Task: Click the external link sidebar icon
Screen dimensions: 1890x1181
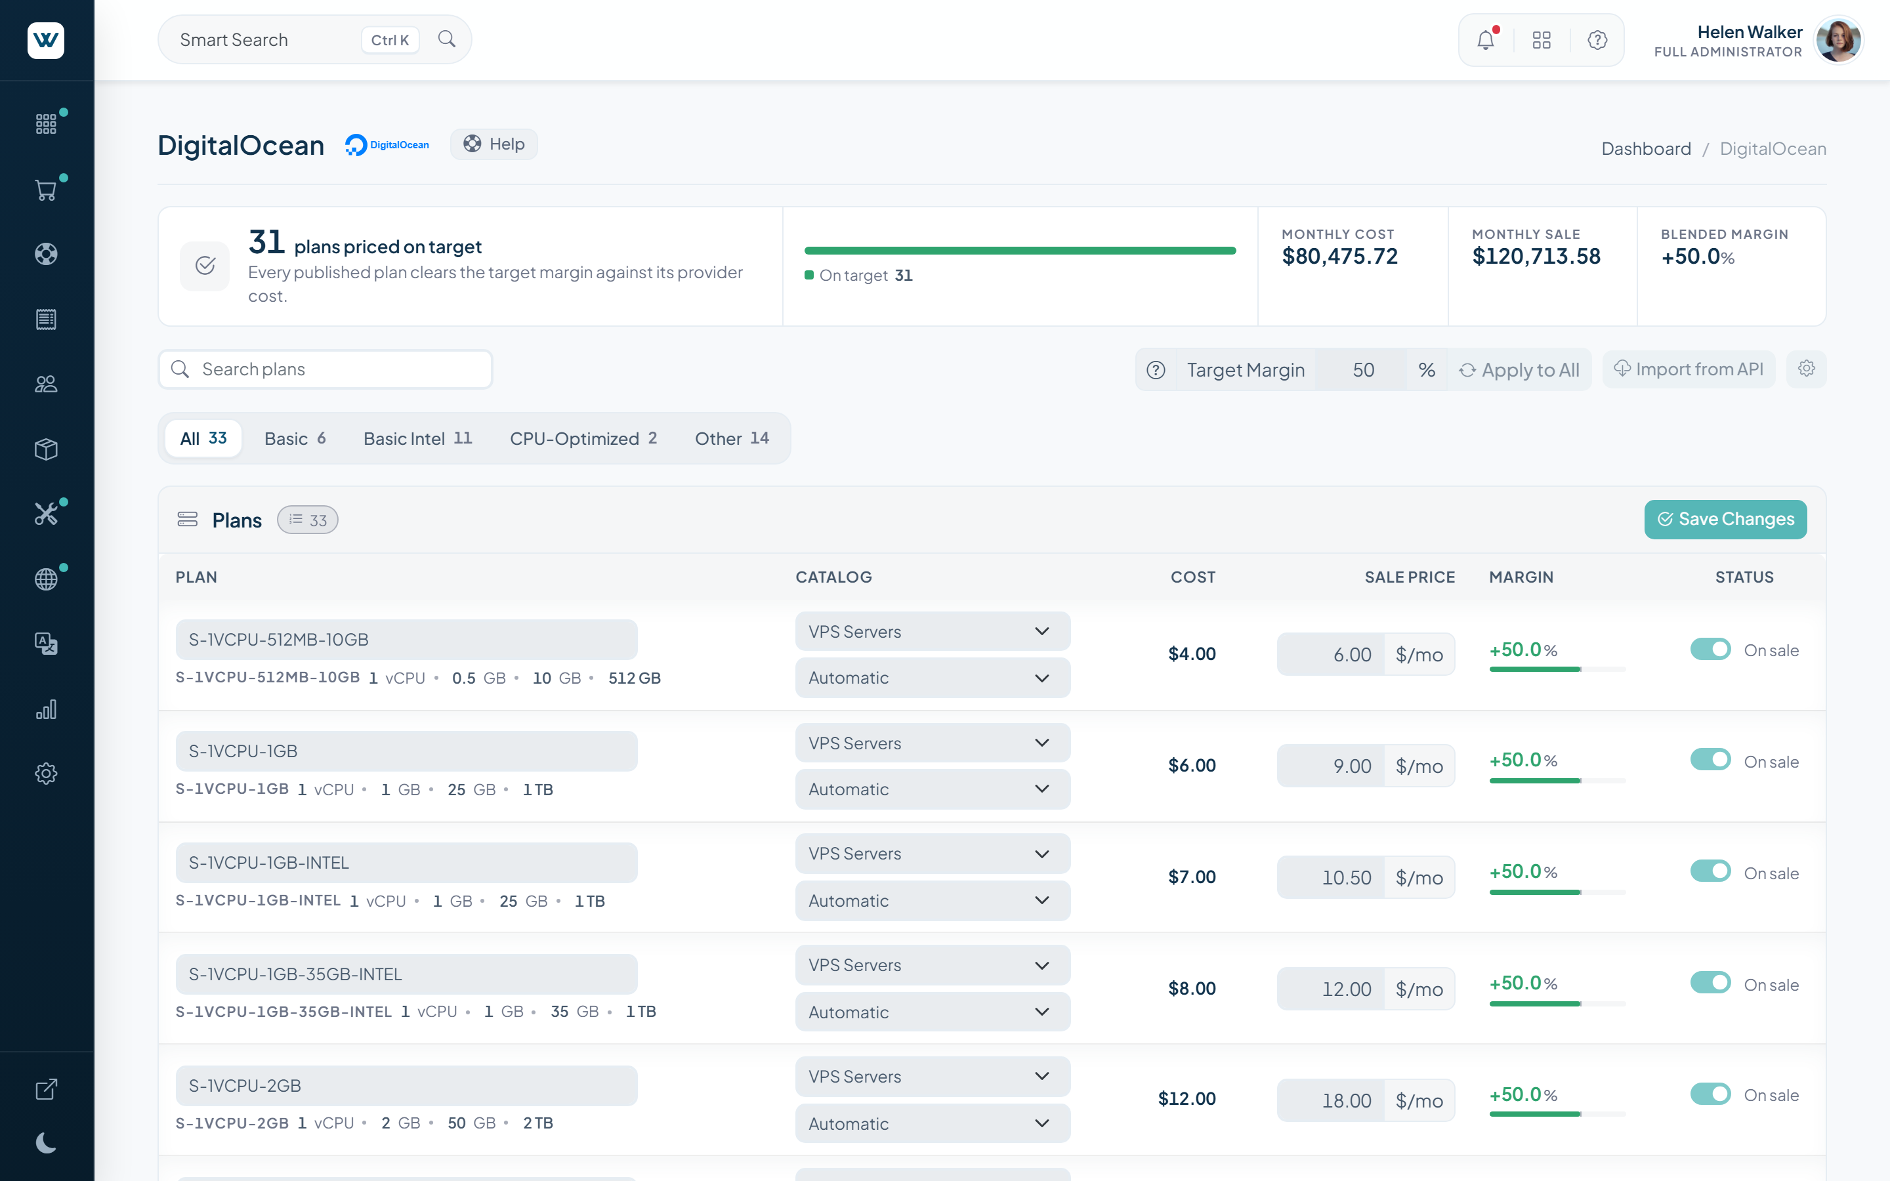Action: click(x=46, y=1089)
